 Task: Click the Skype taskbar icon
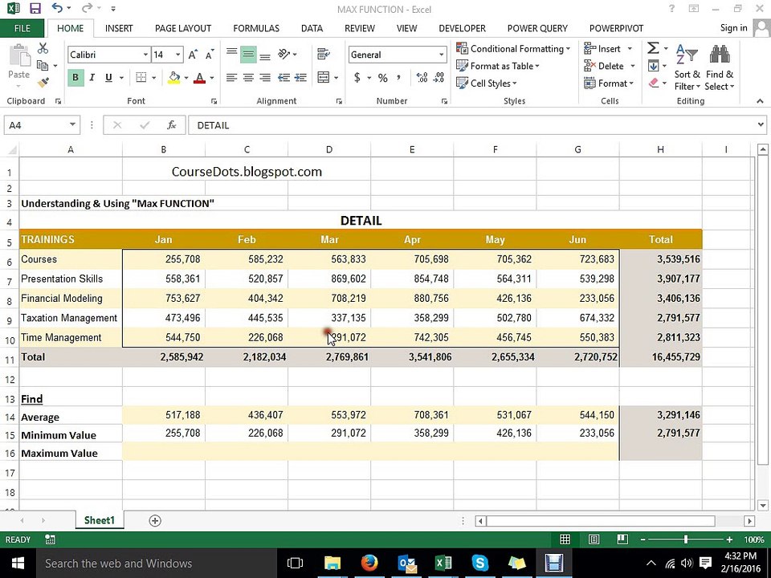click(479, 564)
